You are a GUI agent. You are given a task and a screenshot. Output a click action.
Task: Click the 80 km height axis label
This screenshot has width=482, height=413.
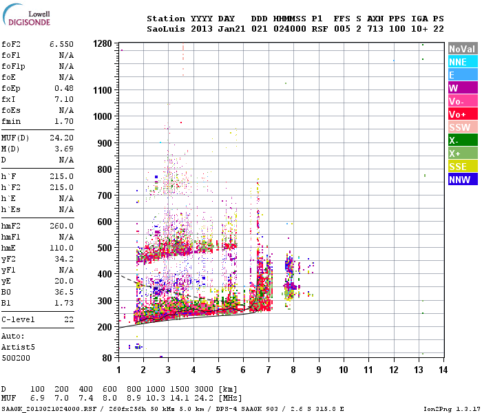(x=107, y=358)
